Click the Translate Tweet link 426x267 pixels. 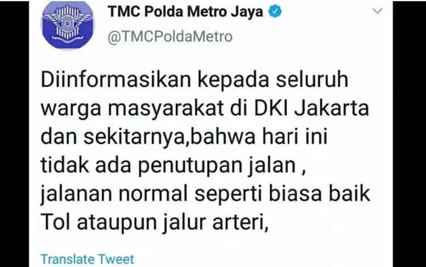87,259
